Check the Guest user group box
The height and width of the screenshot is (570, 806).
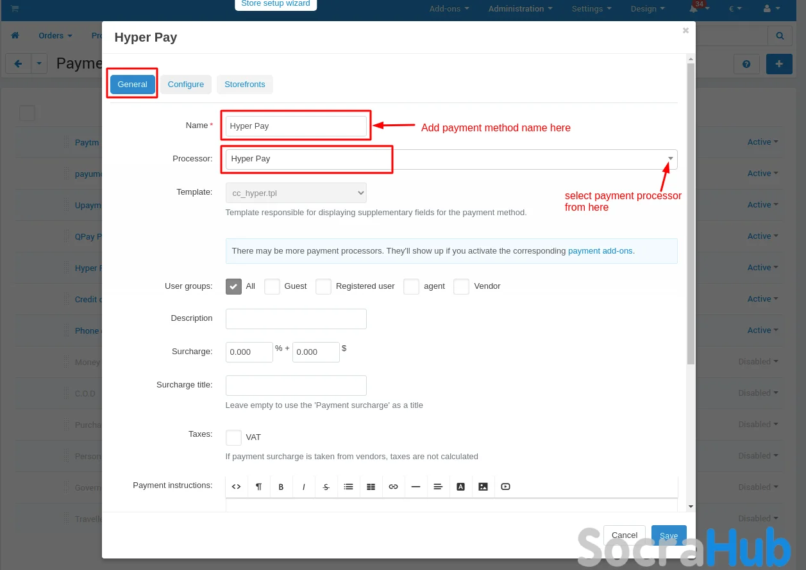272,286
